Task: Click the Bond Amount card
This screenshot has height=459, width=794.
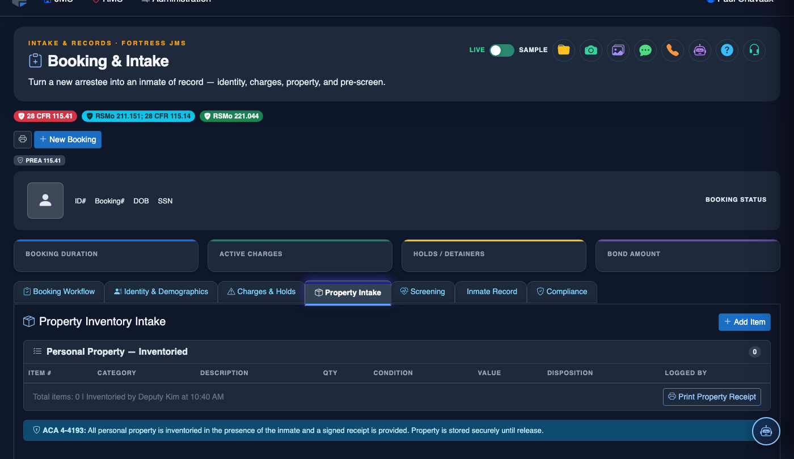Action: pyautogui.click(x=688, y=256)
